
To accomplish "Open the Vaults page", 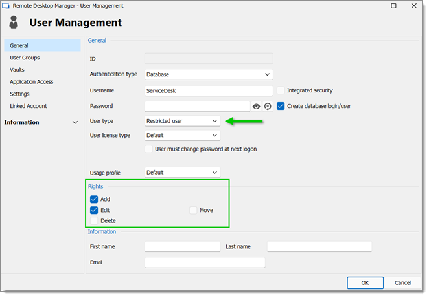I will tap(42, 70).
